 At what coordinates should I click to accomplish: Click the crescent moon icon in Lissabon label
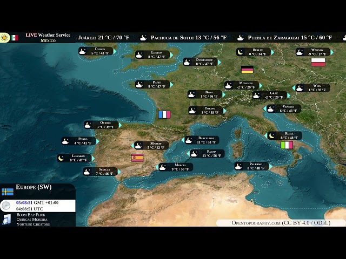(61, 158)
